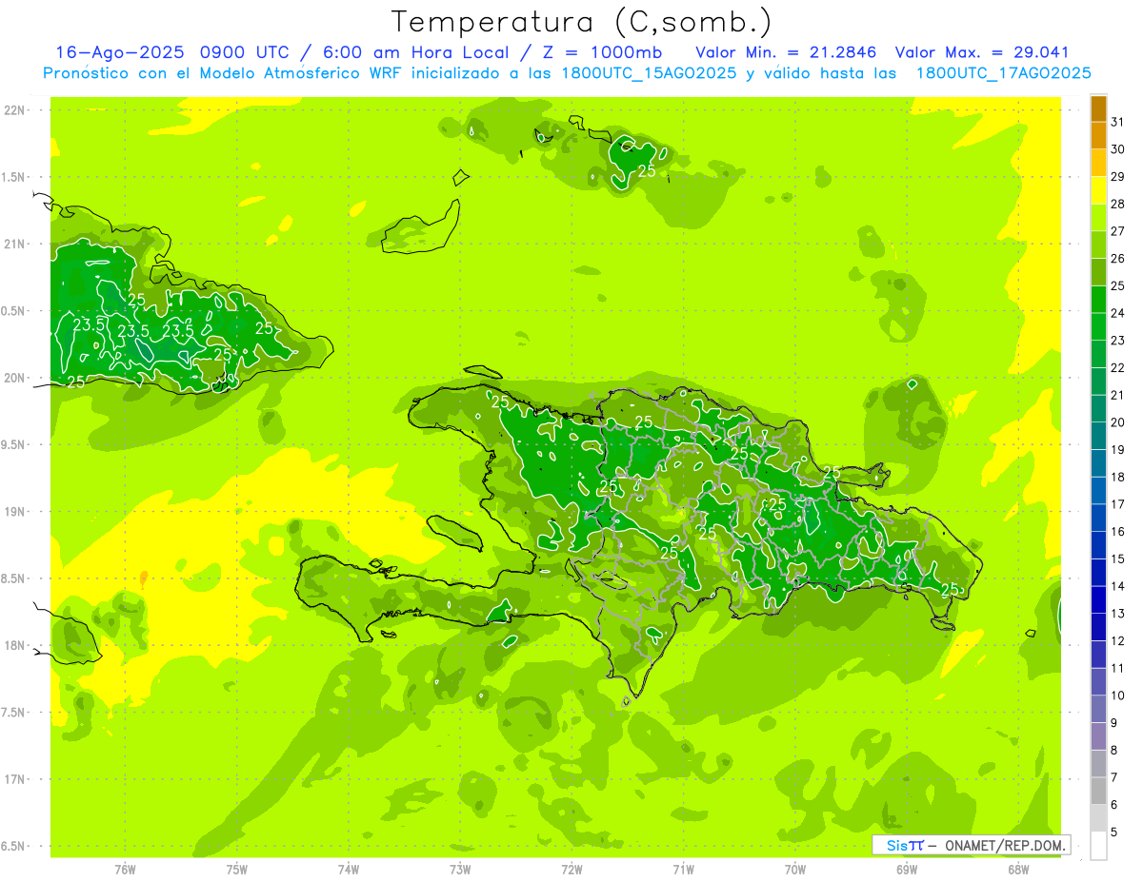Click the legend value '30'
The width and height of the screenshot is (1143, 882).
coord(1117,149)
